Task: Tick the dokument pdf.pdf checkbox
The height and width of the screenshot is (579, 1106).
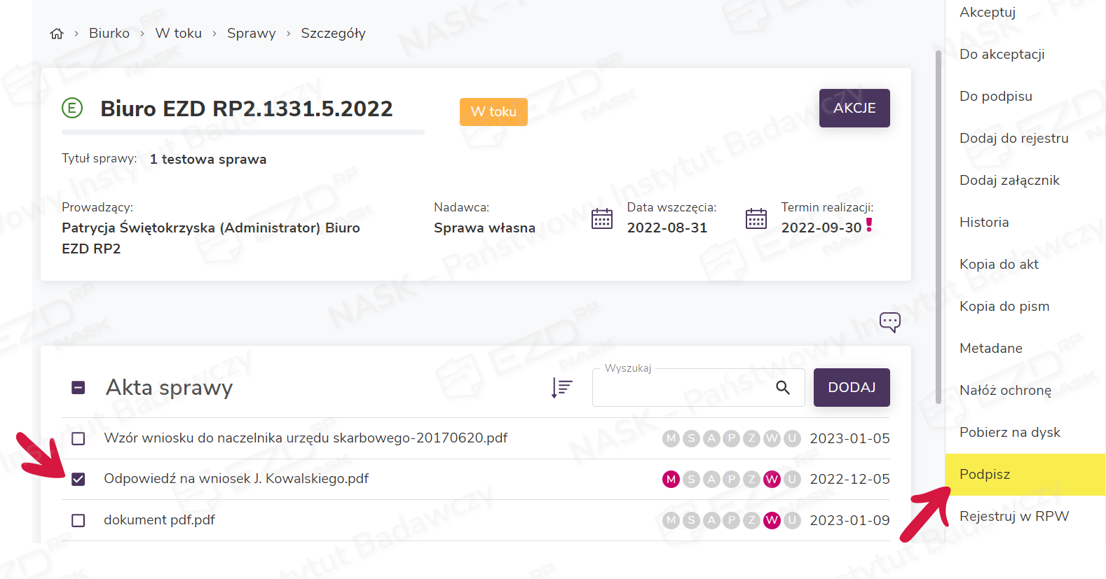Action: [x=78, y=521]
